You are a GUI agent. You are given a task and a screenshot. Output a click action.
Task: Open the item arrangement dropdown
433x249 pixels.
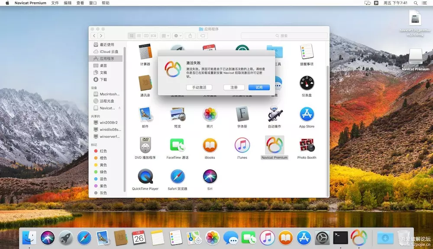point(165,35)
